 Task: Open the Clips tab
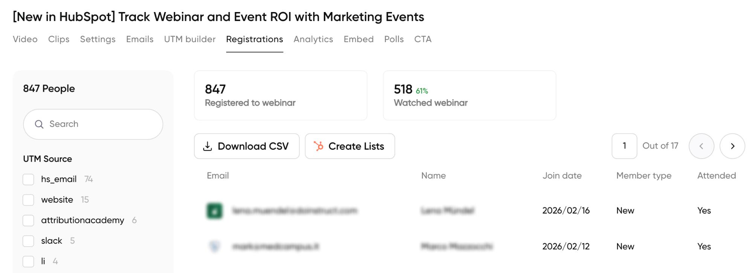click(59, 39)
